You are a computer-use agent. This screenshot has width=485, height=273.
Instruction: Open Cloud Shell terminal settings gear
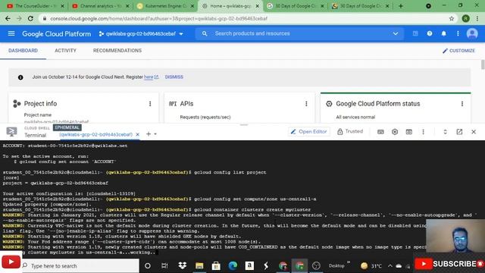point(395,132)
